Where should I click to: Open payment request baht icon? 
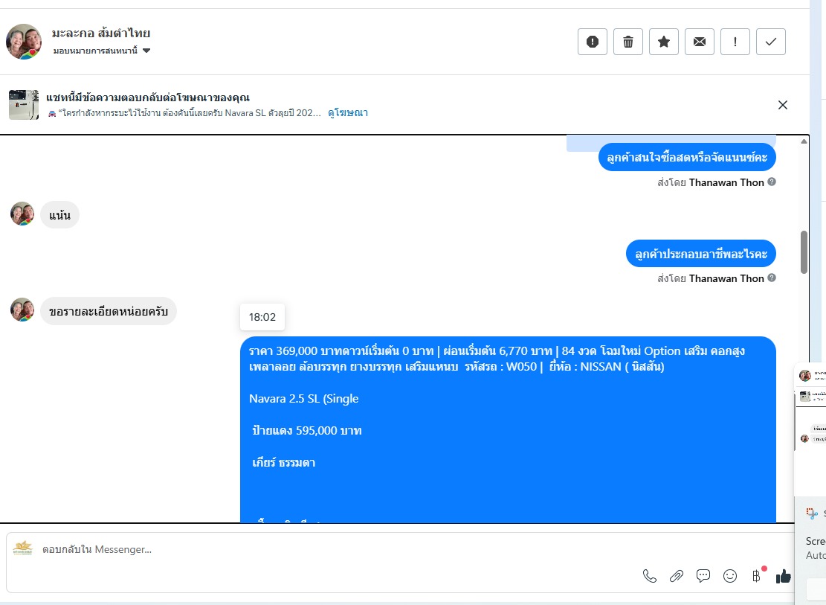756,576
